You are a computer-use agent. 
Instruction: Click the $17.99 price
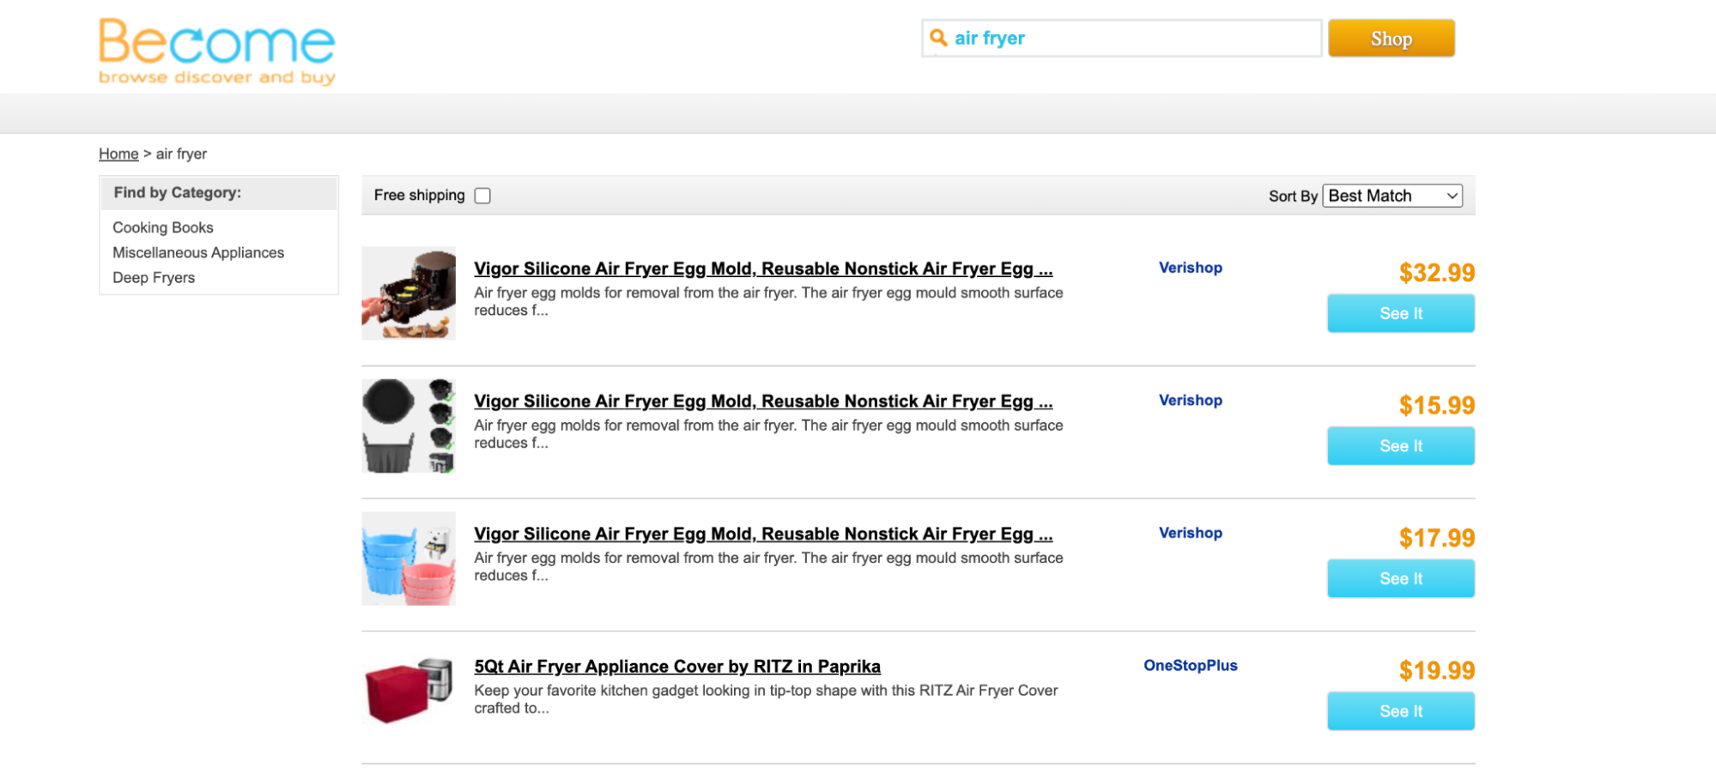pos(1437,538)
